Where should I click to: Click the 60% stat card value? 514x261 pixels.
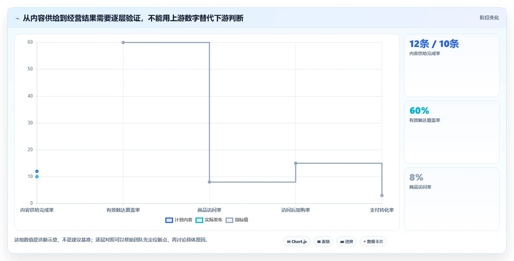coord(419,110)
